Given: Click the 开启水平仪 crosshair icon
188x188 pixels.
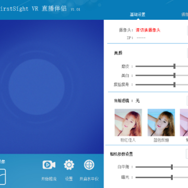Looking at the screenshot, I should [89, 164].
